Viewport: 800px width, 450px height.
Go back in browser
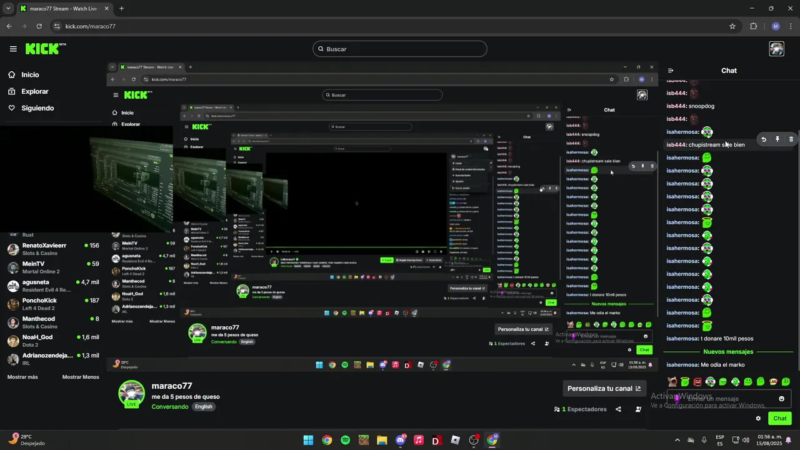click(9, 26)
